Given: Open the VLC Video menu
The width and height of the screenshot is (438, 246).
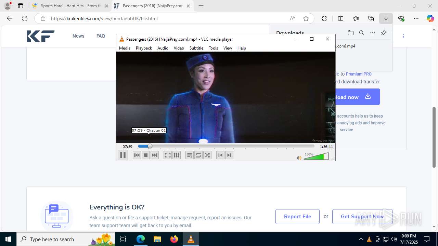Looking at the screenshot, I should coord(179,48).
